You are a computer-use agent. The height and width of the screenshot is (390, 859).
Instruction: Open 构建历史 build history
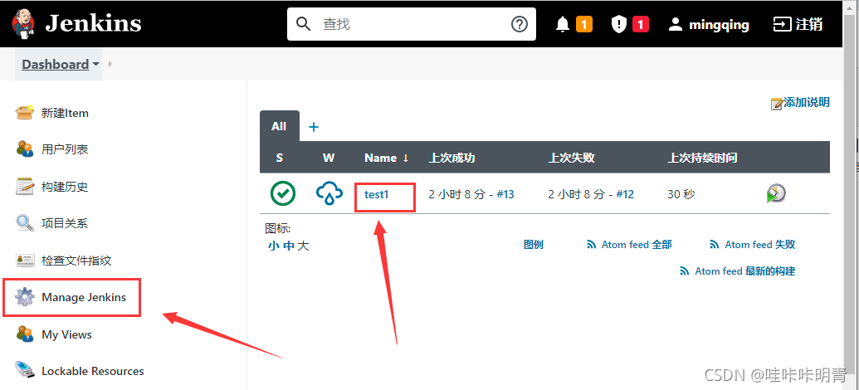(x=65, y=187)
